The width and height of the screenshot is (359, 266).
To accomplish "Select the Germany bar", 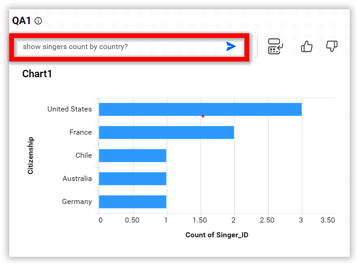I will (132, 202).
